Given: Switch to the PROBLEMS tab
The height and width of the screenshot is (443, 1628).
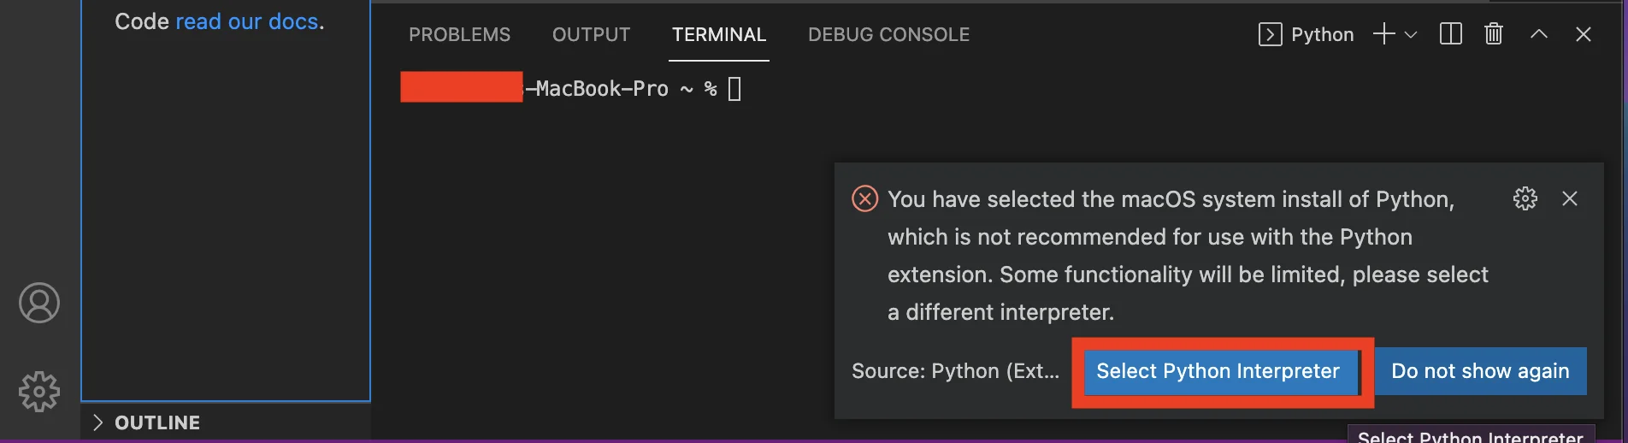Looking at the screenshot, I should (459, 35).
